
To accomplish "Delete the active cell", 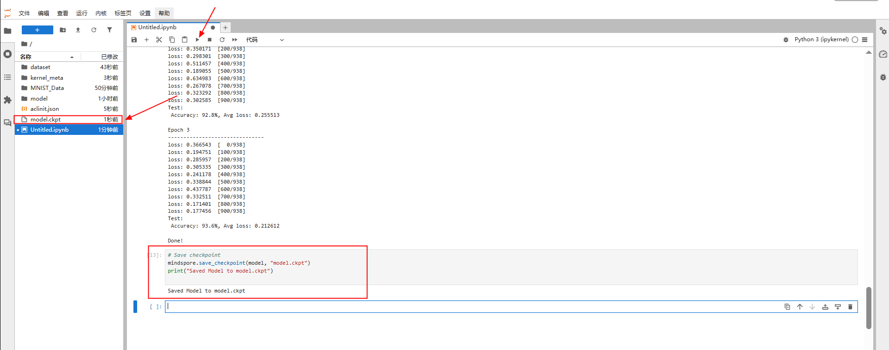I will coord(850,307).
